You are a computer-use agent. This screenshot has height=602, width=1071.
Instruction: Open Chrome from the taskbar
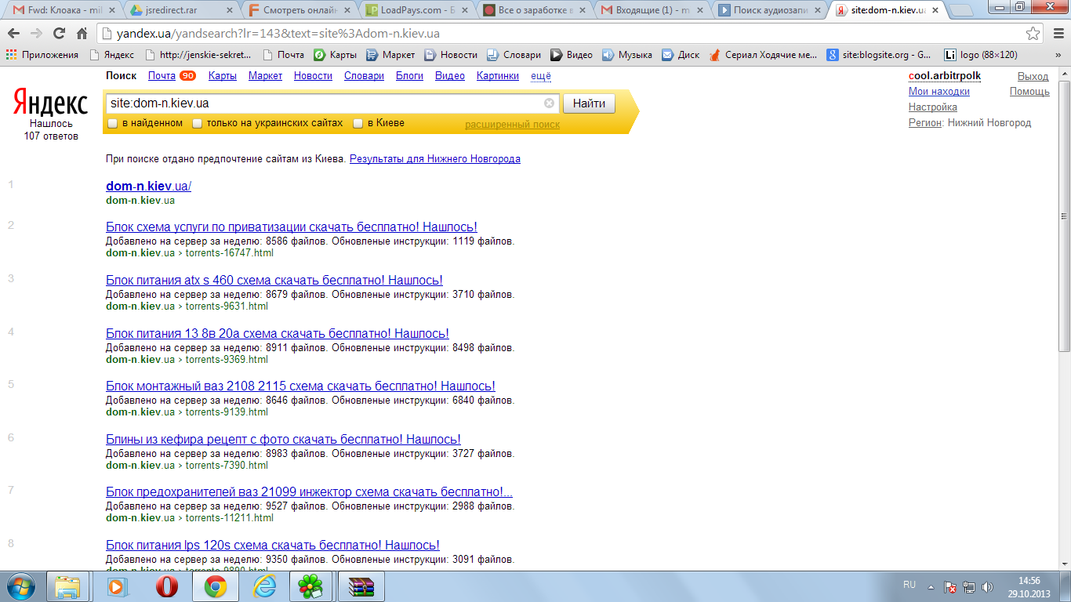pos(216,586)
